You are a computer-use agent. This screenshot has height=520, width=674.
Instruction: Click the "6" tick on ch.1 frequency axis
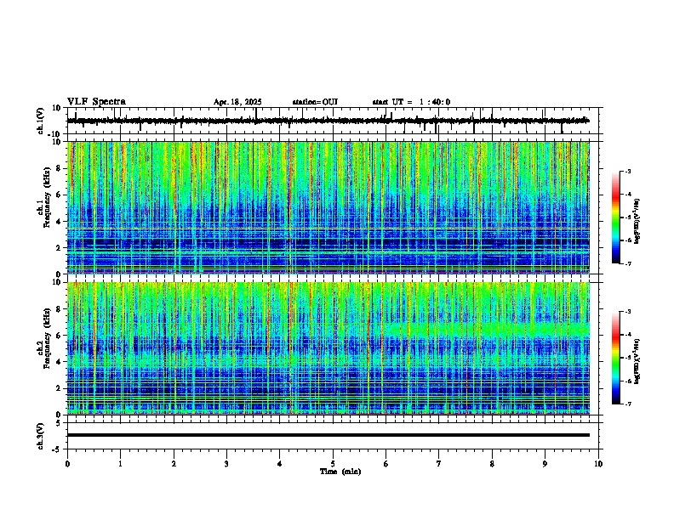[x=60, y=195]
